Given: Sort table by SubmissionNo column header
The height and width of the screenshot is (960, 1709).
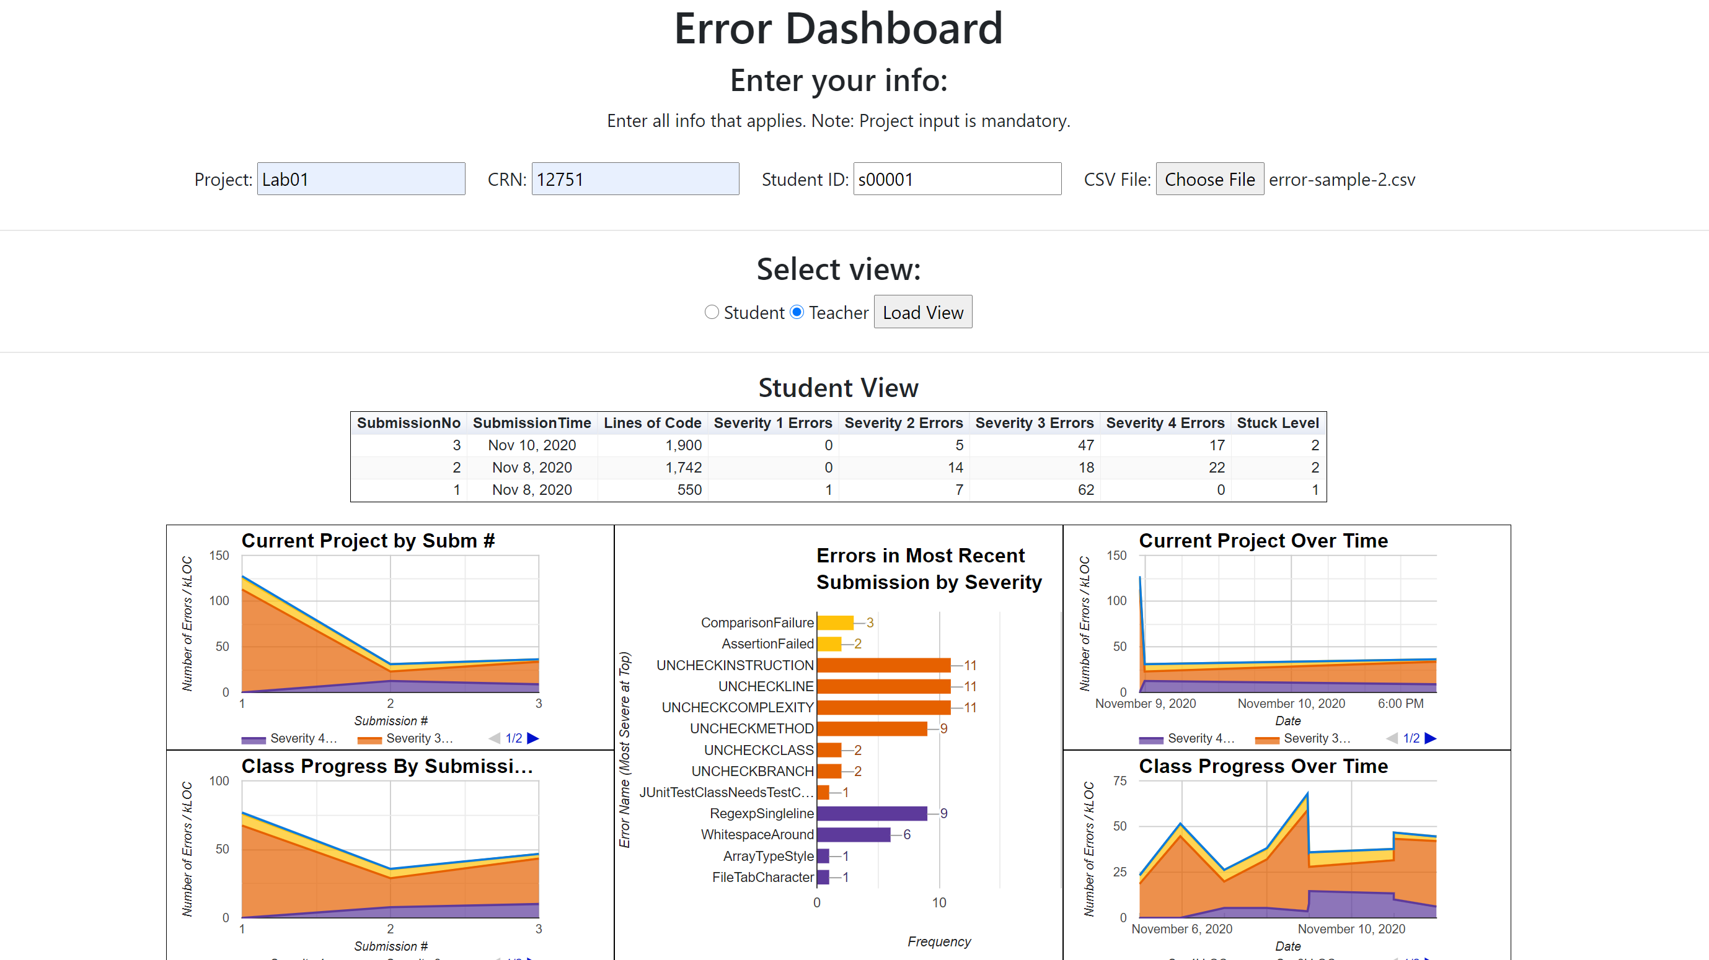Looking at the screenshot, I should (408, 423).
